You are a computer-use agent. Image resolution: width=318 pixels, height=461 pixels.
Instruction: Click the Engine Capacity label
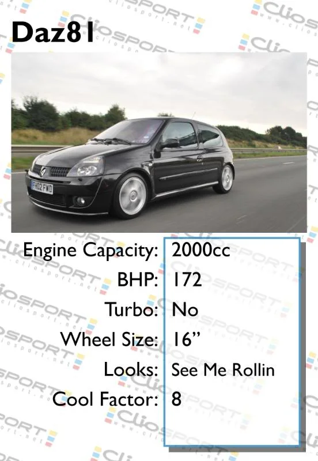point(90,251)
